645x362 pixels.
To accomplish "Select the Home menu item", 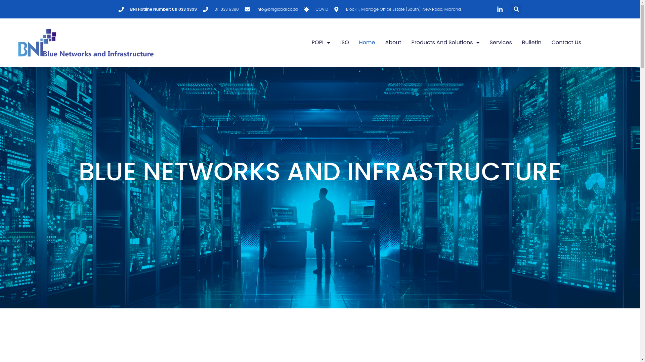I will (x=367, y=43).
